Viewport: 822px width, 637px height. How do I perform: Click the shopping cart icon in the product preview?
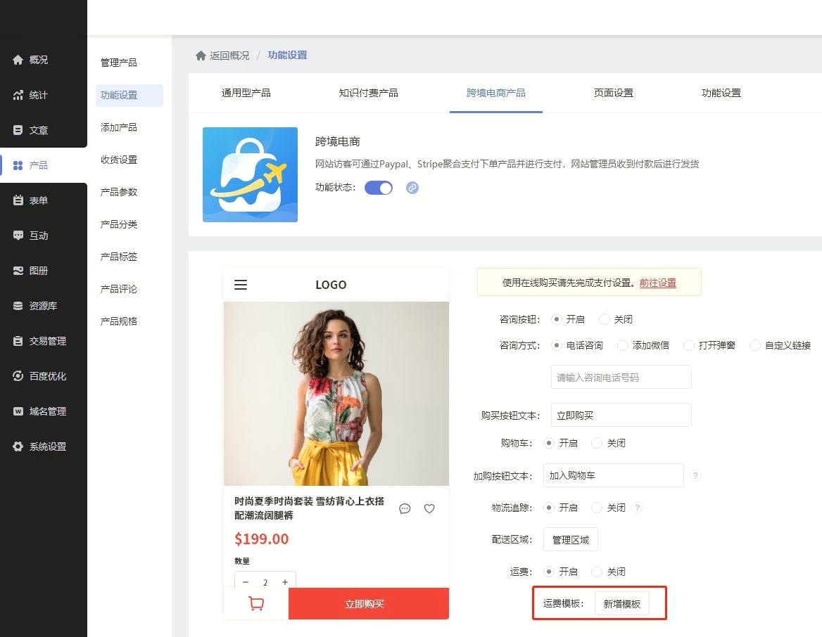pyautogui.click(x=255, y=603)
